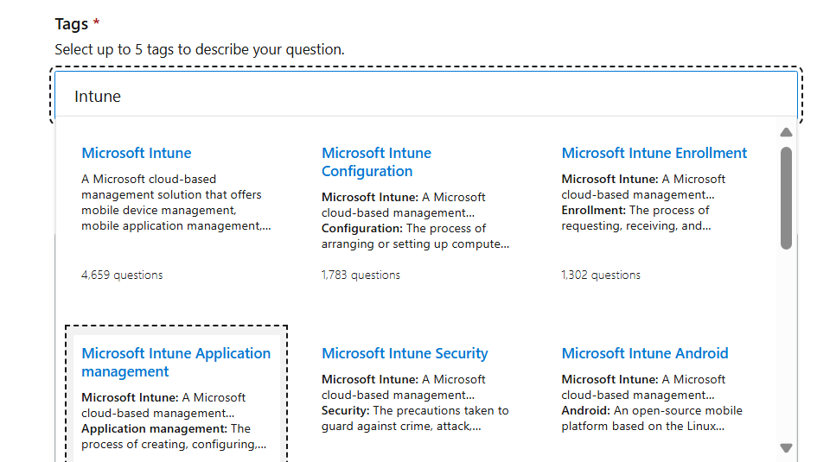This screenshot has width=817, height=462.
Task: Pick the Microsoft Intune Android tag title
Action: tap(645, 353)
